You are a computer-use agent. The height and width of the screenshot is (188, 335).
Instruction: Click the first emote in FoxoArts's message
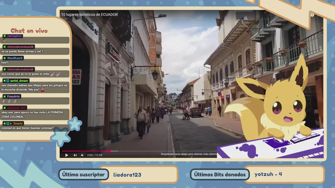[x=4, y=101]
